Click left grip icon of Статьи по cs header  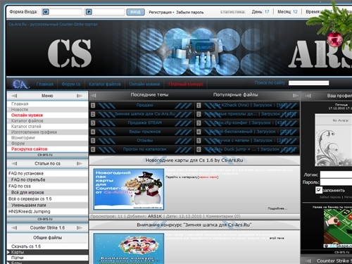click(x=14, y=163)
